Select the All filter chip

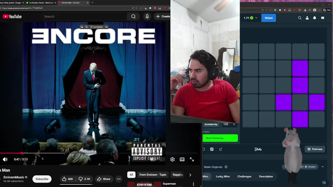[131, 175]
